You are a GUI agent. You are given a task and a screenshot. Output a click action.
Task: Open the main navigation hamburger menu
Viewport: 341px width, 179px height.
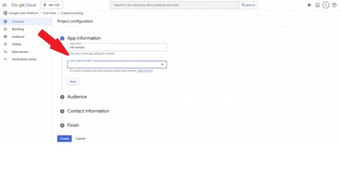point(4,5)
